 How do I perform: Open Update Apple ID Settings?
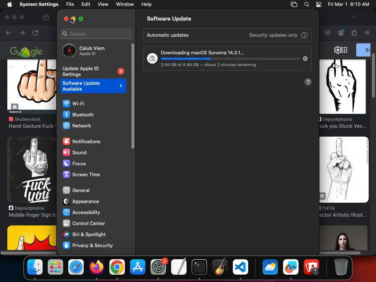click(93, 72)
